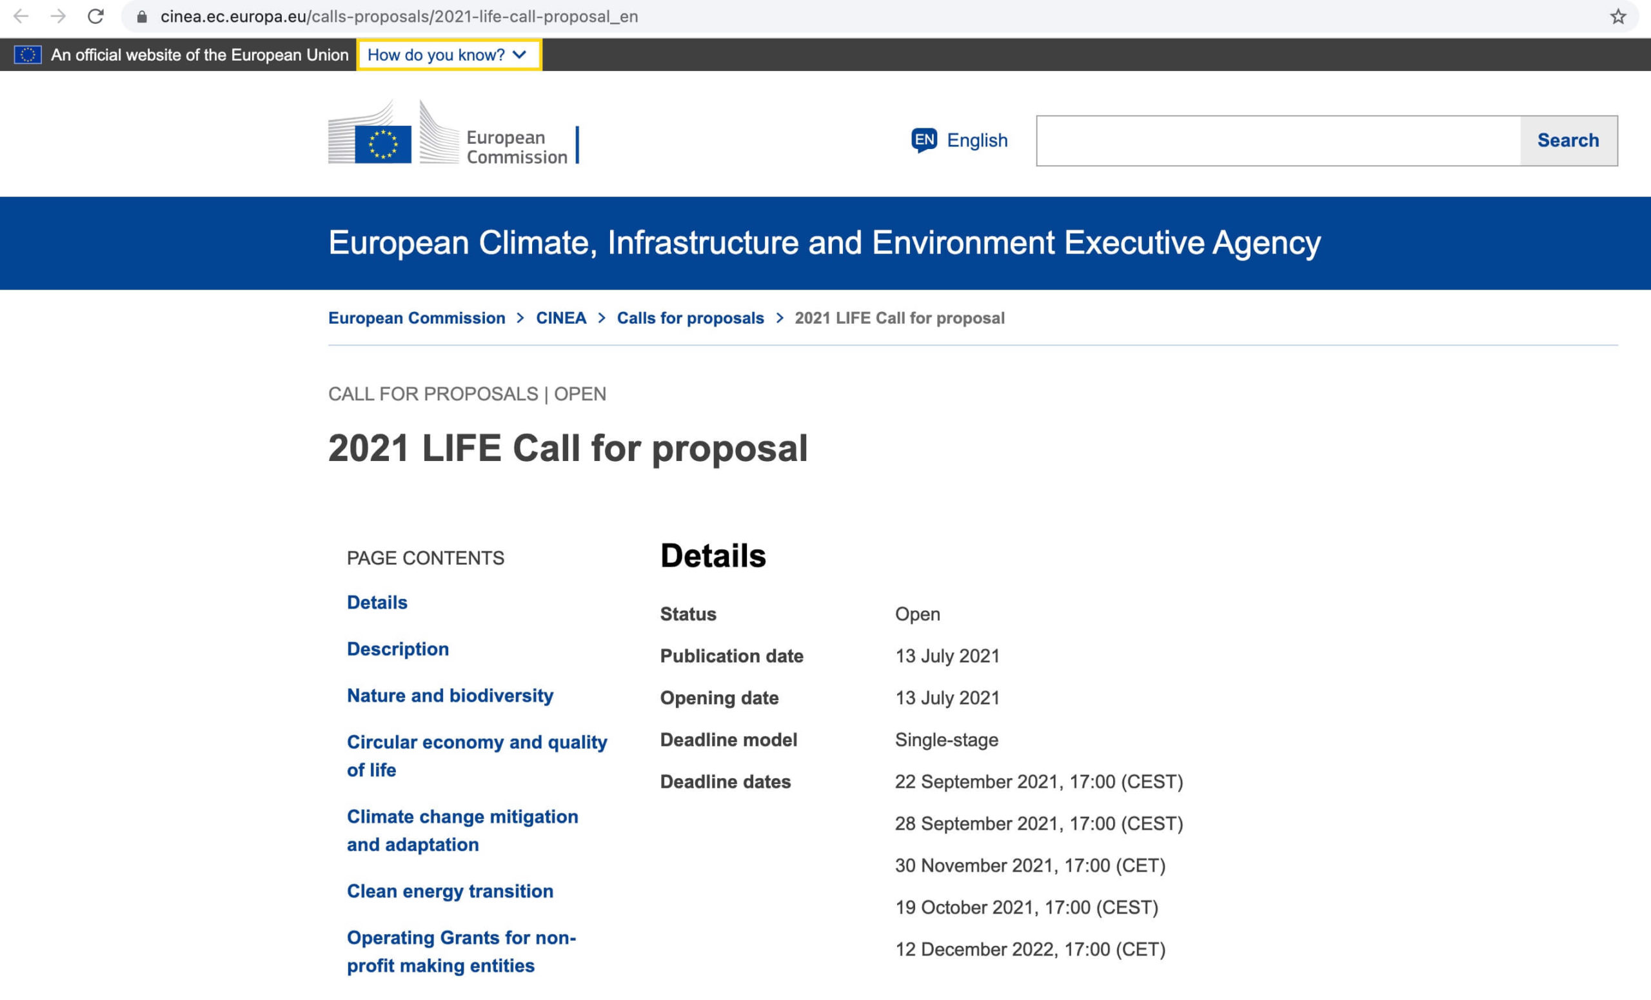Click 'CALL FOR PROPOSALS | OPEN' label
This screenshot has height=1000, width=1651.
[467, 394]
